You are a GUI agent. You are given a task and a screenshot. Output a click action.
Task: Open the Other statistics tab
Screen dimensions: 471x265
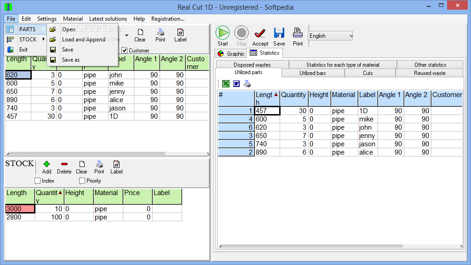[x=430, y=64]
